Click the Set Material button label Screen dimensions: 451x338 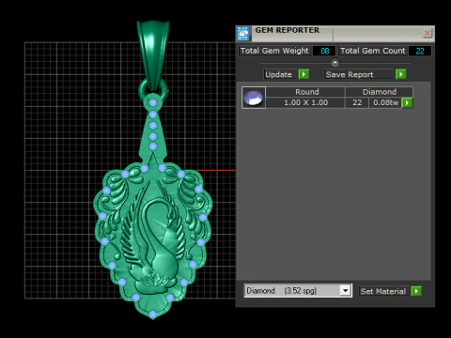[x=383, y=291]
